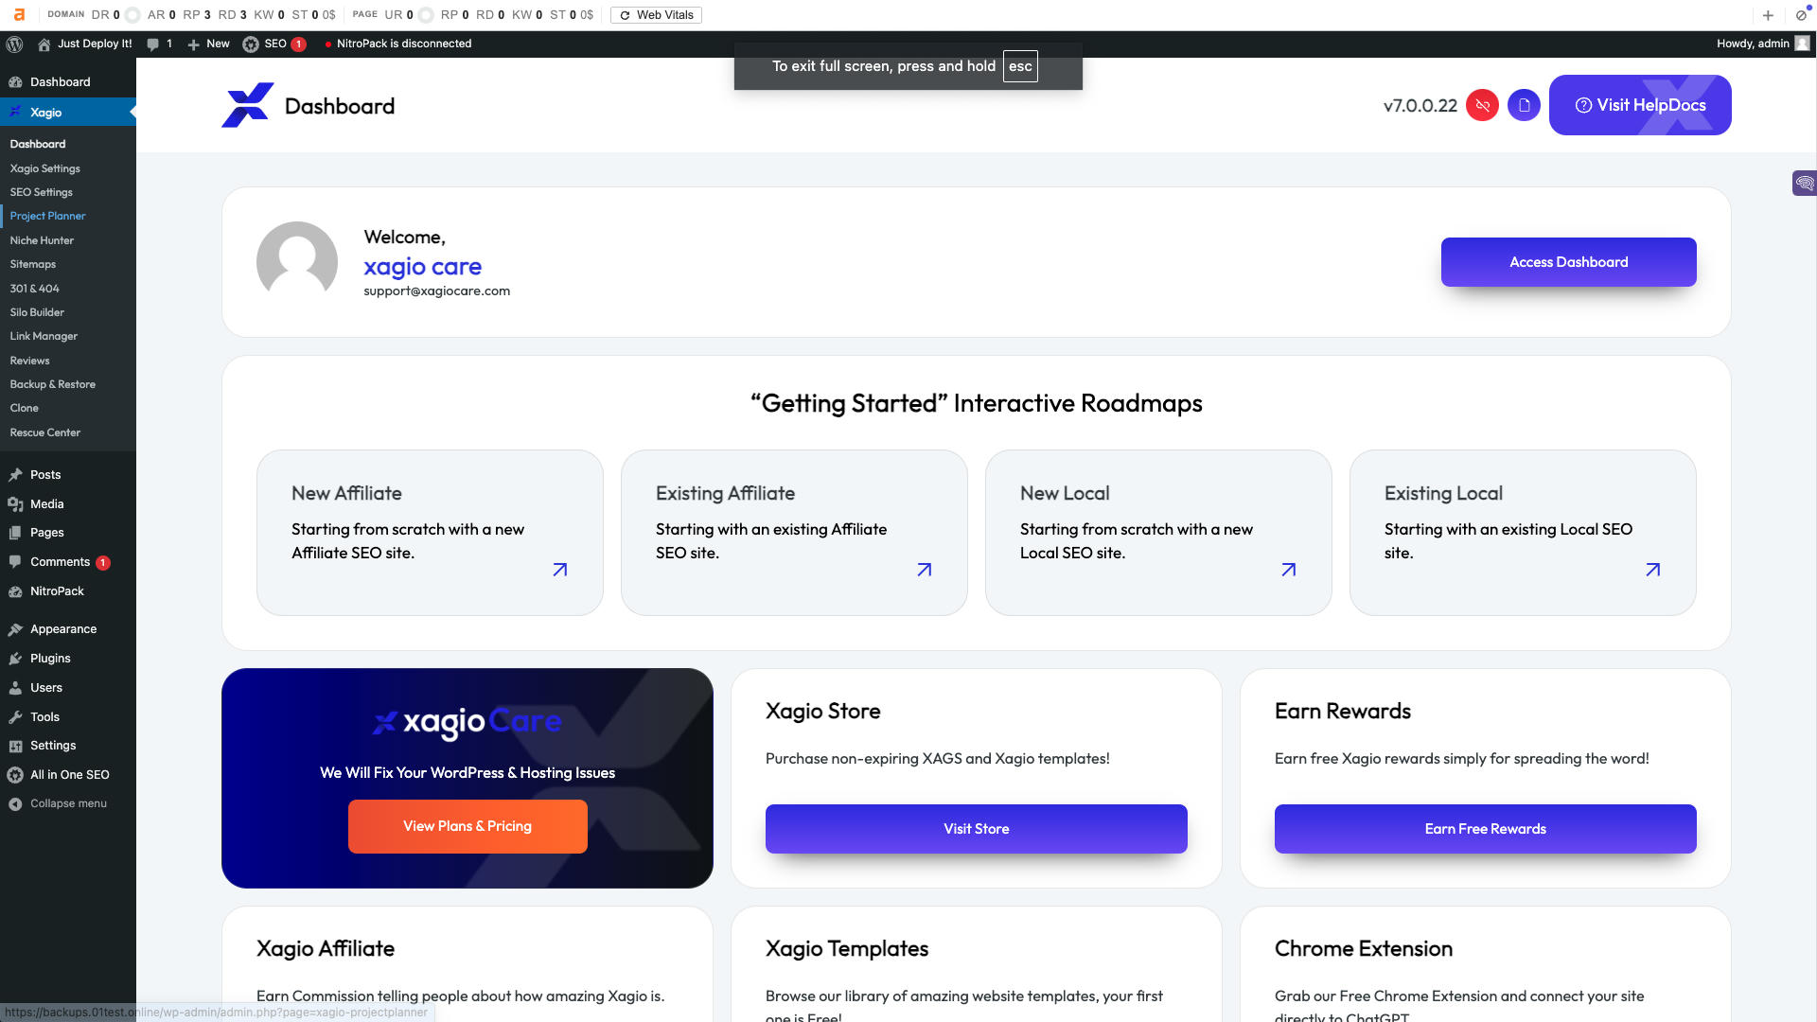The height and width of the screenshot is (1022, 1817).
Task: Open SEO Settings submenu item
Action: pyautogui.click(x=41, y=192)
